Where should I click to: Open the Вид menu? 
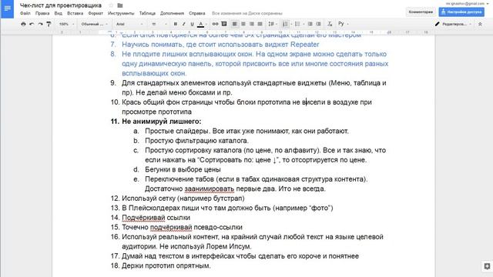coord(59,13)
